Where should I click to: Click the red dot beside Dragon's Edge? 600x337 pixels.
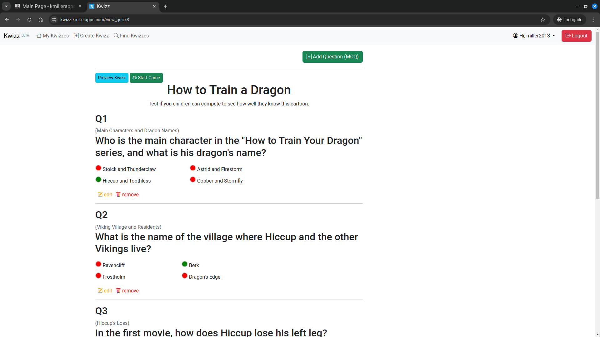[185, 276]
